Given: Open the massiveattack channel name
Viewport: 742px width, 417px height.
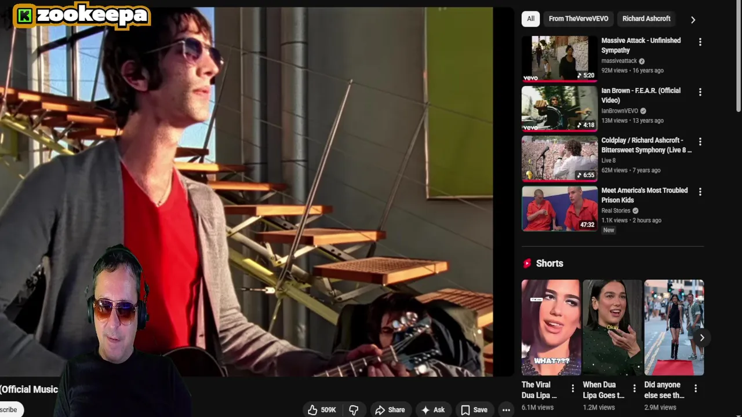Looking at the screenshot, I should point(619,61).
